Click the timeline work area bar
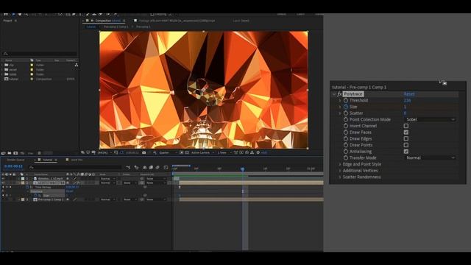The height and width of the screenshot is (265, 471). point(248,174)
